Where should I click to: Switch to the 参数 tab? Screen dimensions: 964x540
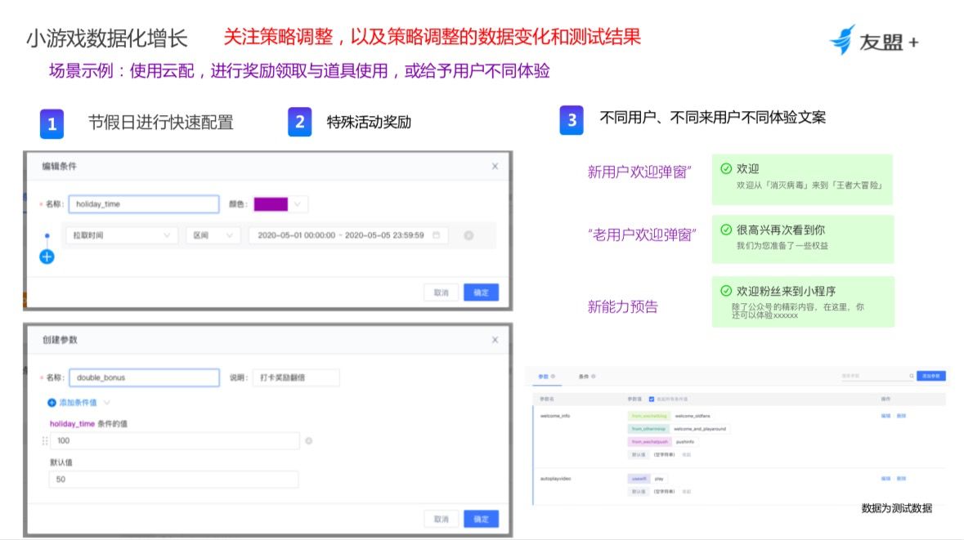tap(543, 376)
